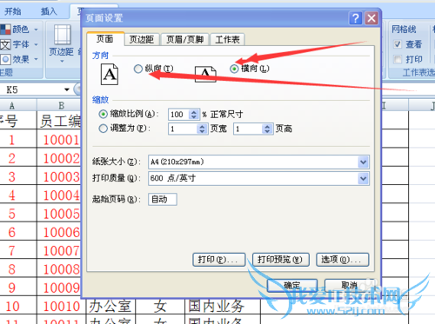Switch to the 页面 tab
Viewport: 435px width, 324px height.
pyautogui.click(x=105, y=39)
